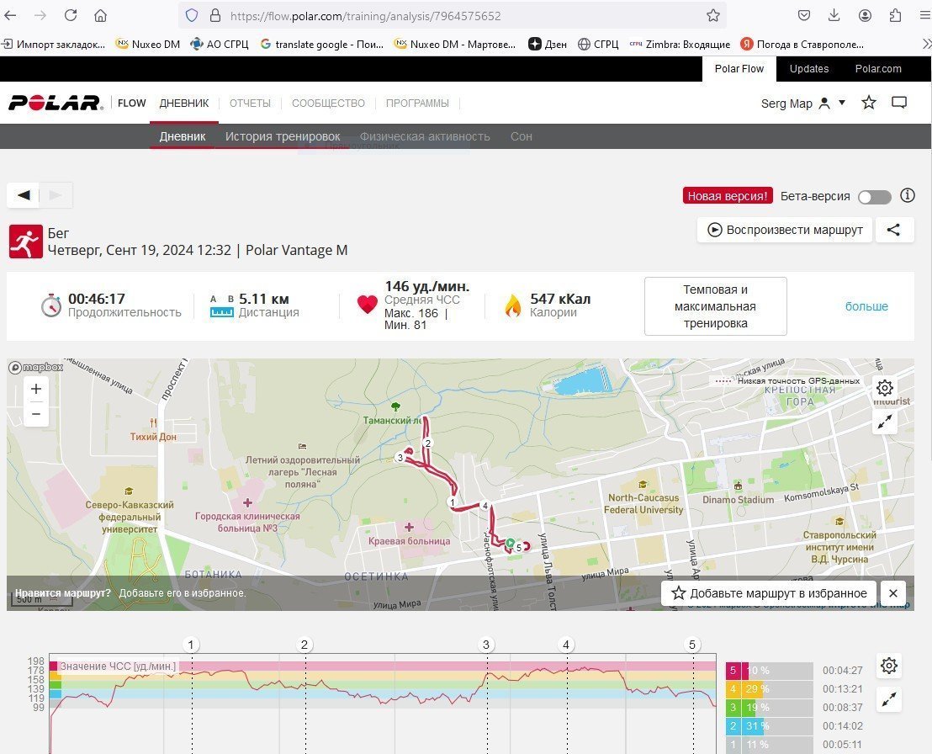This screenshot has height=754, width=932.
Task: Select lap 1 marker on chart
Action: click(191, 645)
